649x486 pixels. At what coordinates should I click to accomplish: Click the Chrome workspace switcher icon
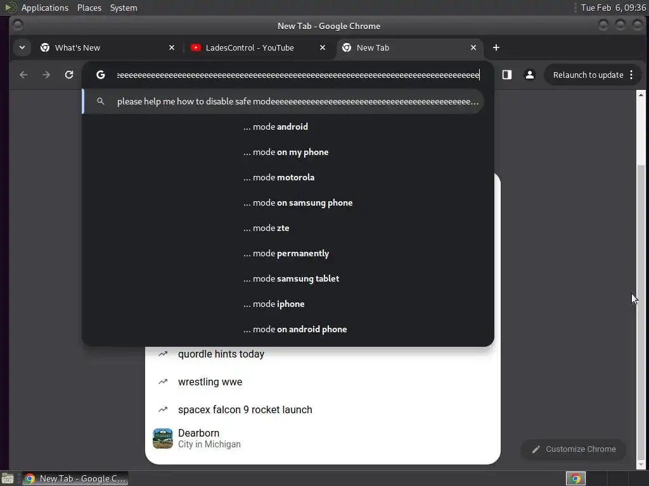click(x=575, y=478)
